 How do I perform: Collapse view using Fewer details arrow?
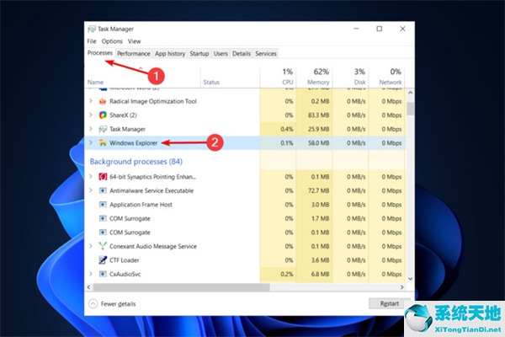(x=92, y=302)
